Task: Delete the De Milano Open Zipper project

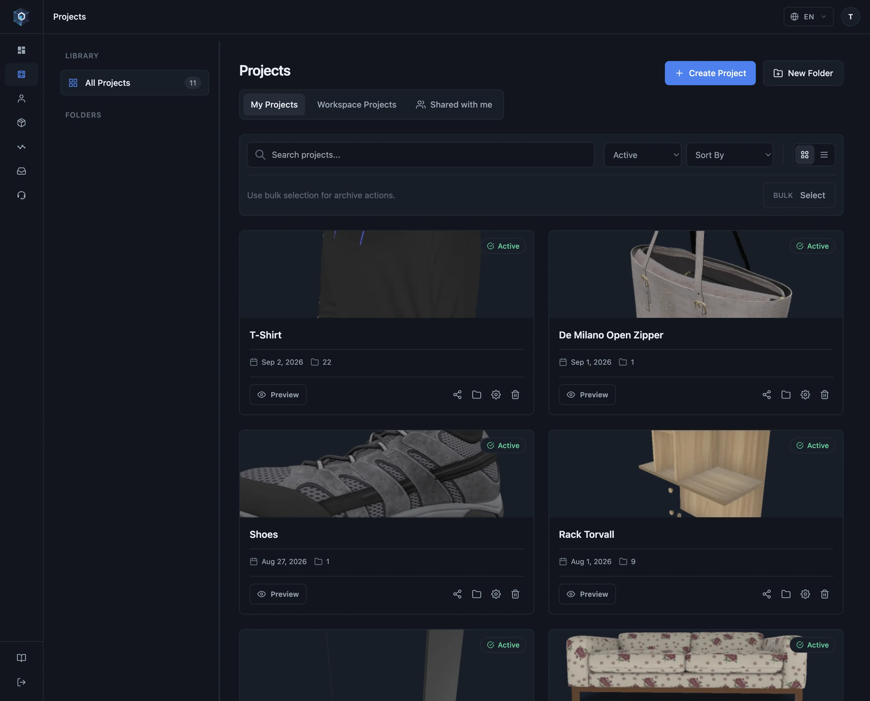Action: coord(824,395)
